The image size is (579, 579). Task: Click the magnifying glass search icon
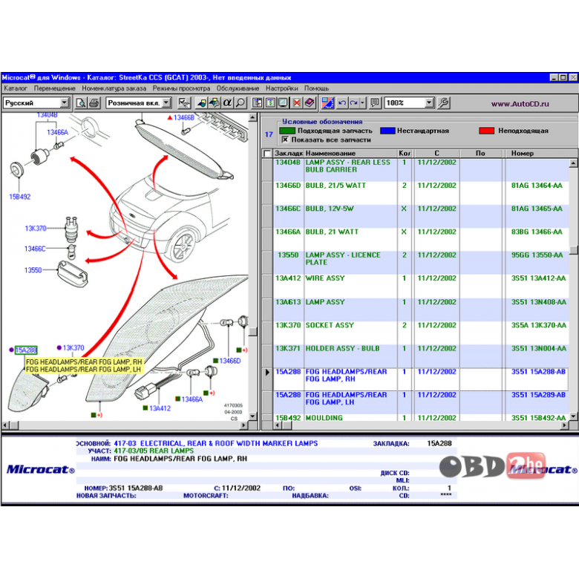[x=241, y=102]
